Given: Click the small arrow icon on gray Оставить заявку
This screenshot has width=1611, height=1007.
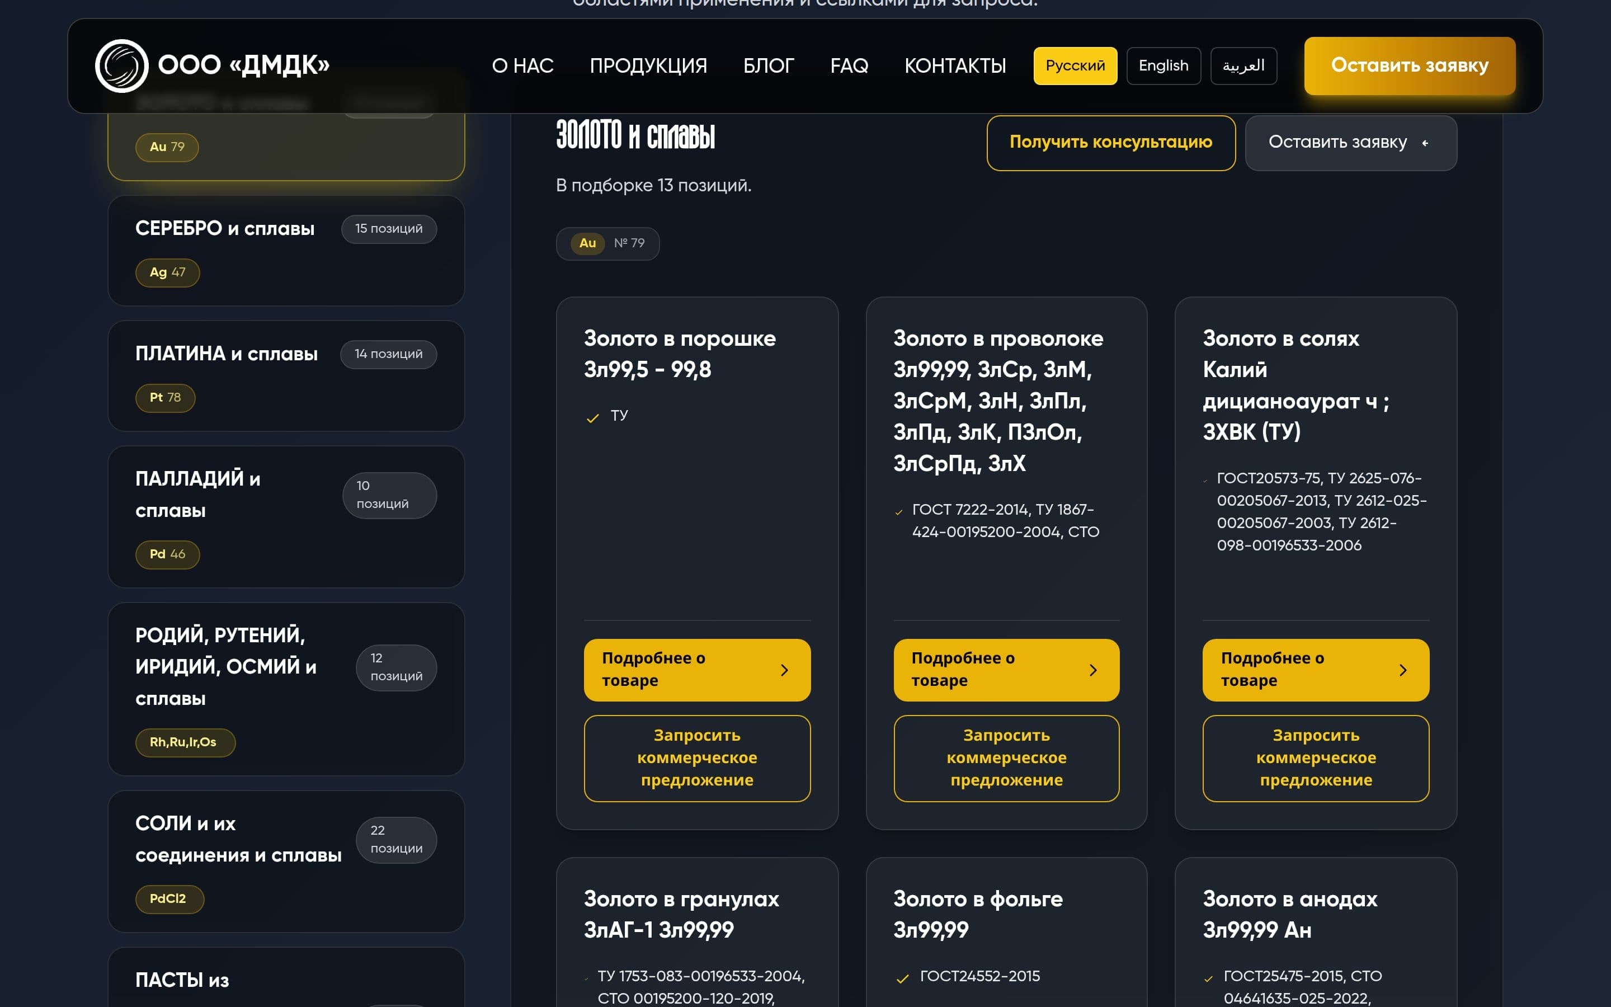Looking at the screenshot, I should 1425,143.
